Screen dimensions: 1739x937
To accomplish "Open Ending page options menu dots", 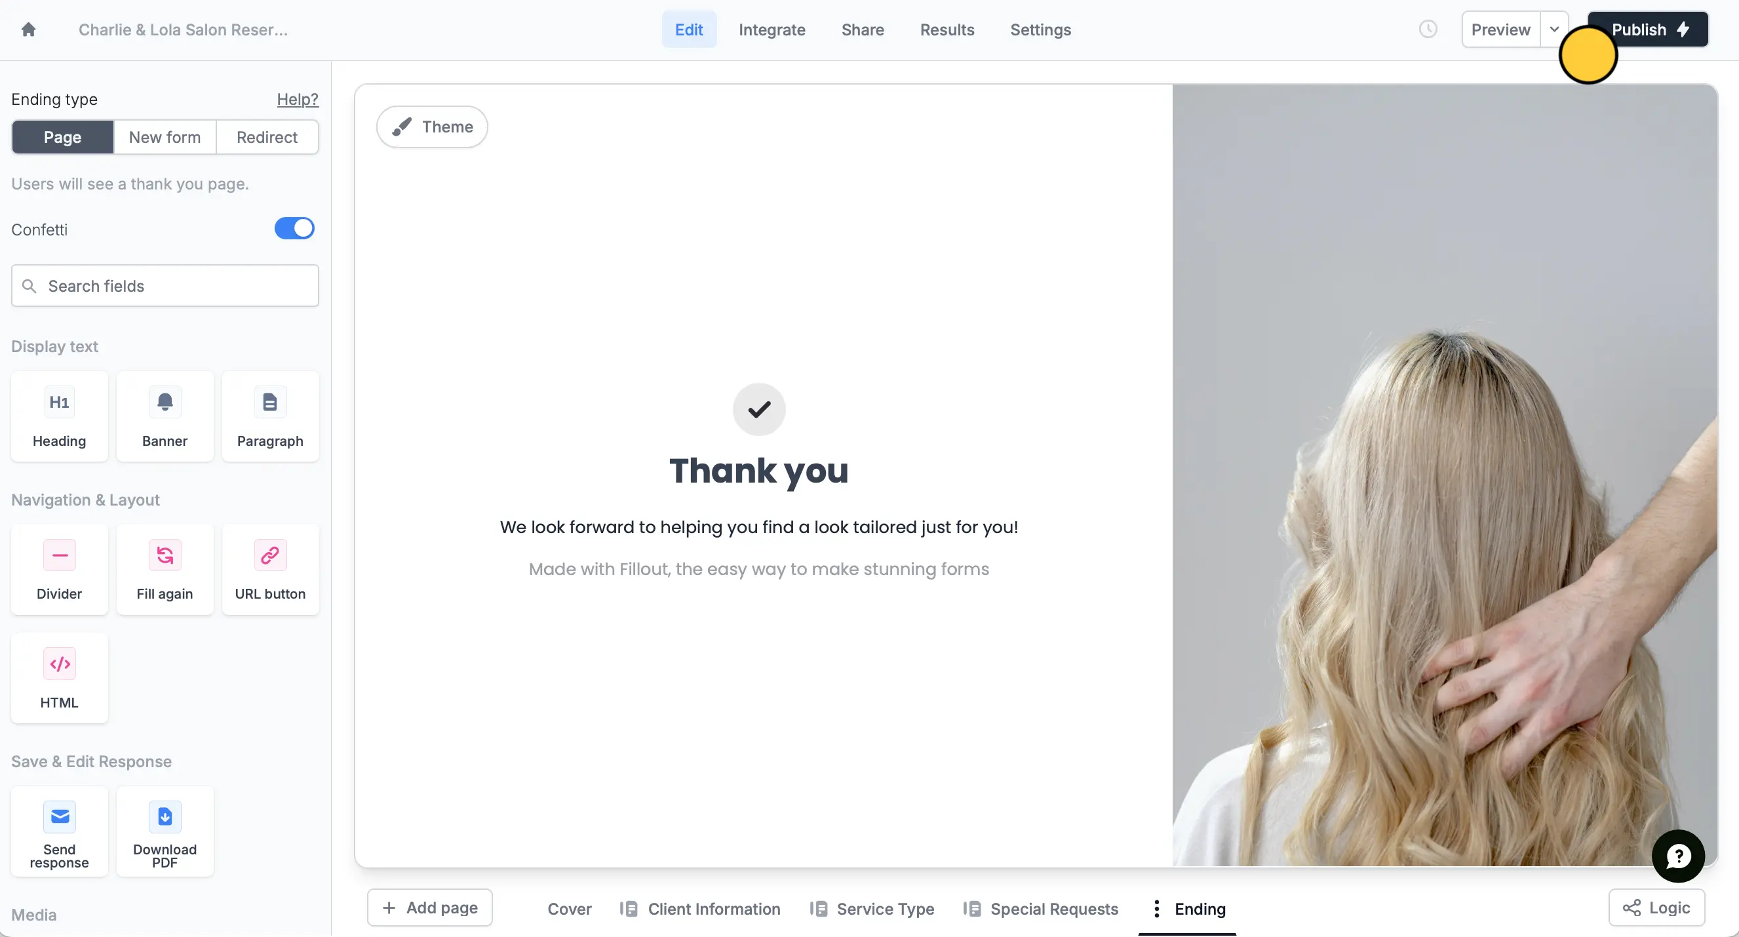I will [1156, 909].
